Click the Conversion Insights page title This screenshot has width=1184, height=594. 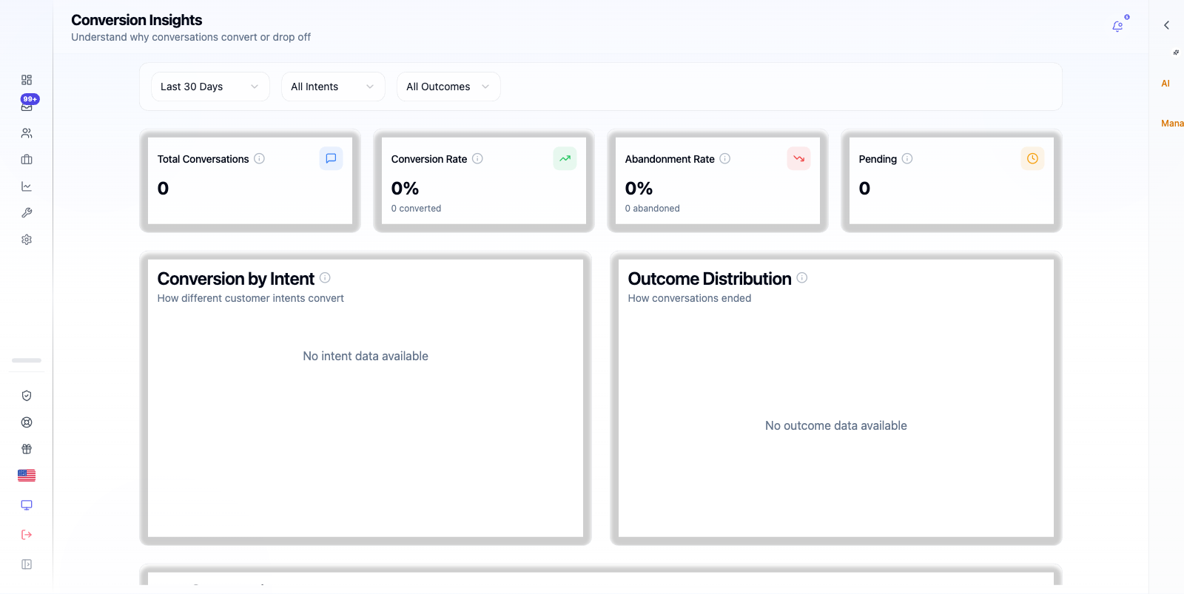coord(137,20)
